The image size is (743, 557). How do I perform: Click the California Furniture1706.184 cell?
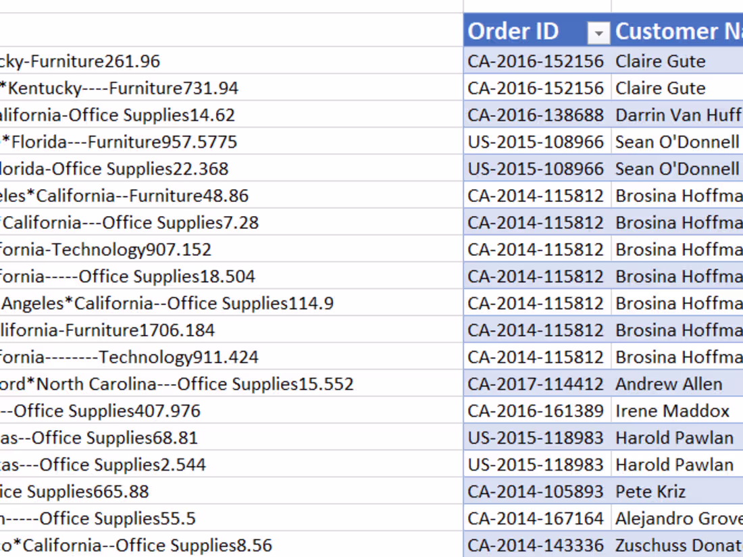pyautogui.click(x=108, y=330)
